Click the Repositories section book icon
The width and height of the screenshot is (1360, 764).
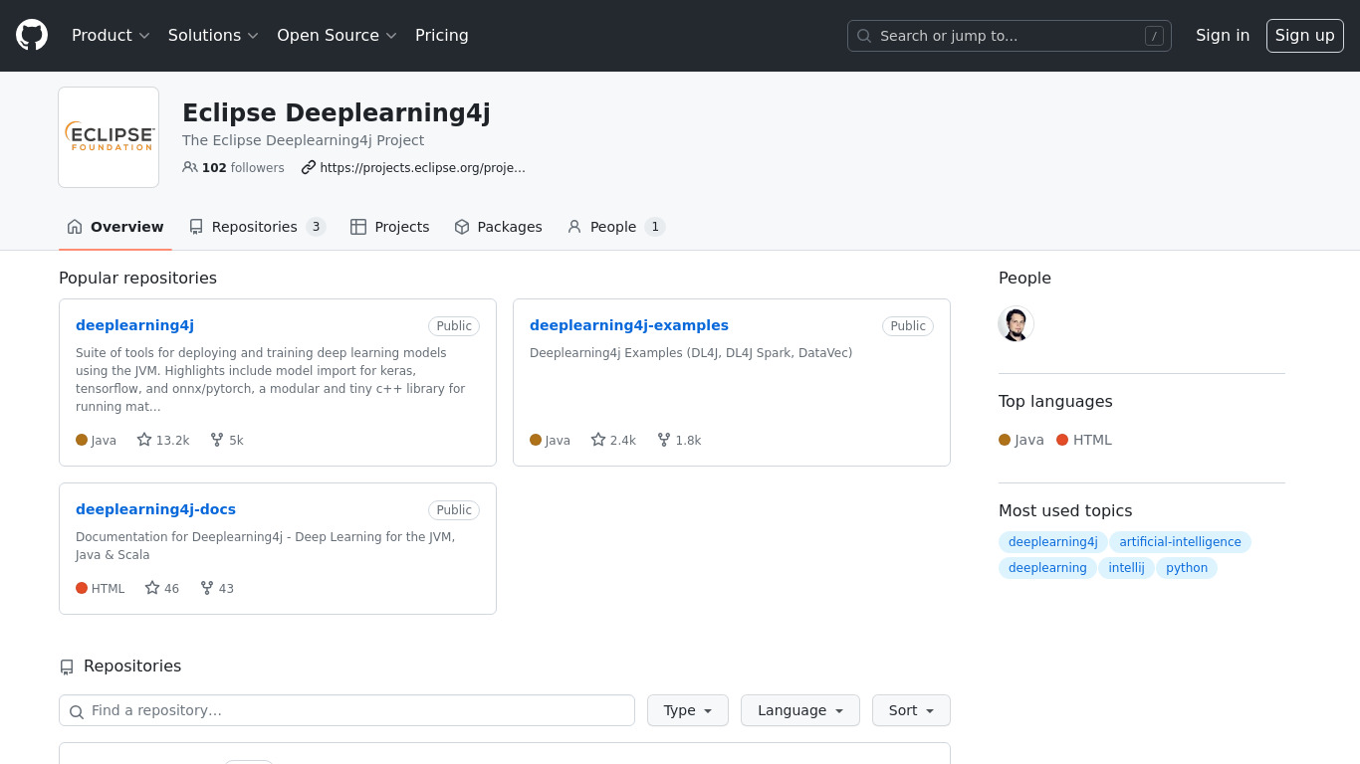67,667
